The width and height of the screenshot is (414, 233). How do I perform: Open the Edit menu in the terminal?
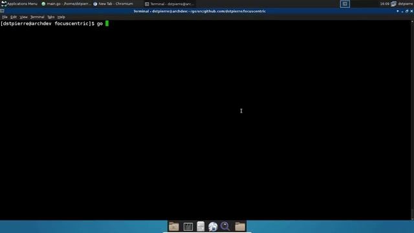coord(14,17)
